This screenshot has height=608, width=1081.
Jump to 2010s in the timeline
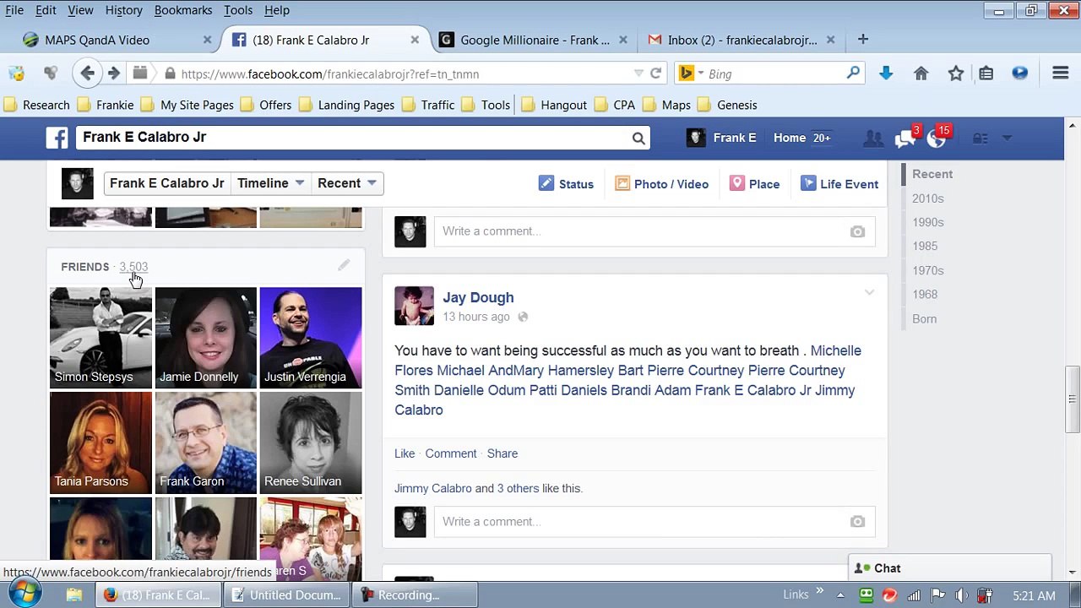[x=927, y=198]
